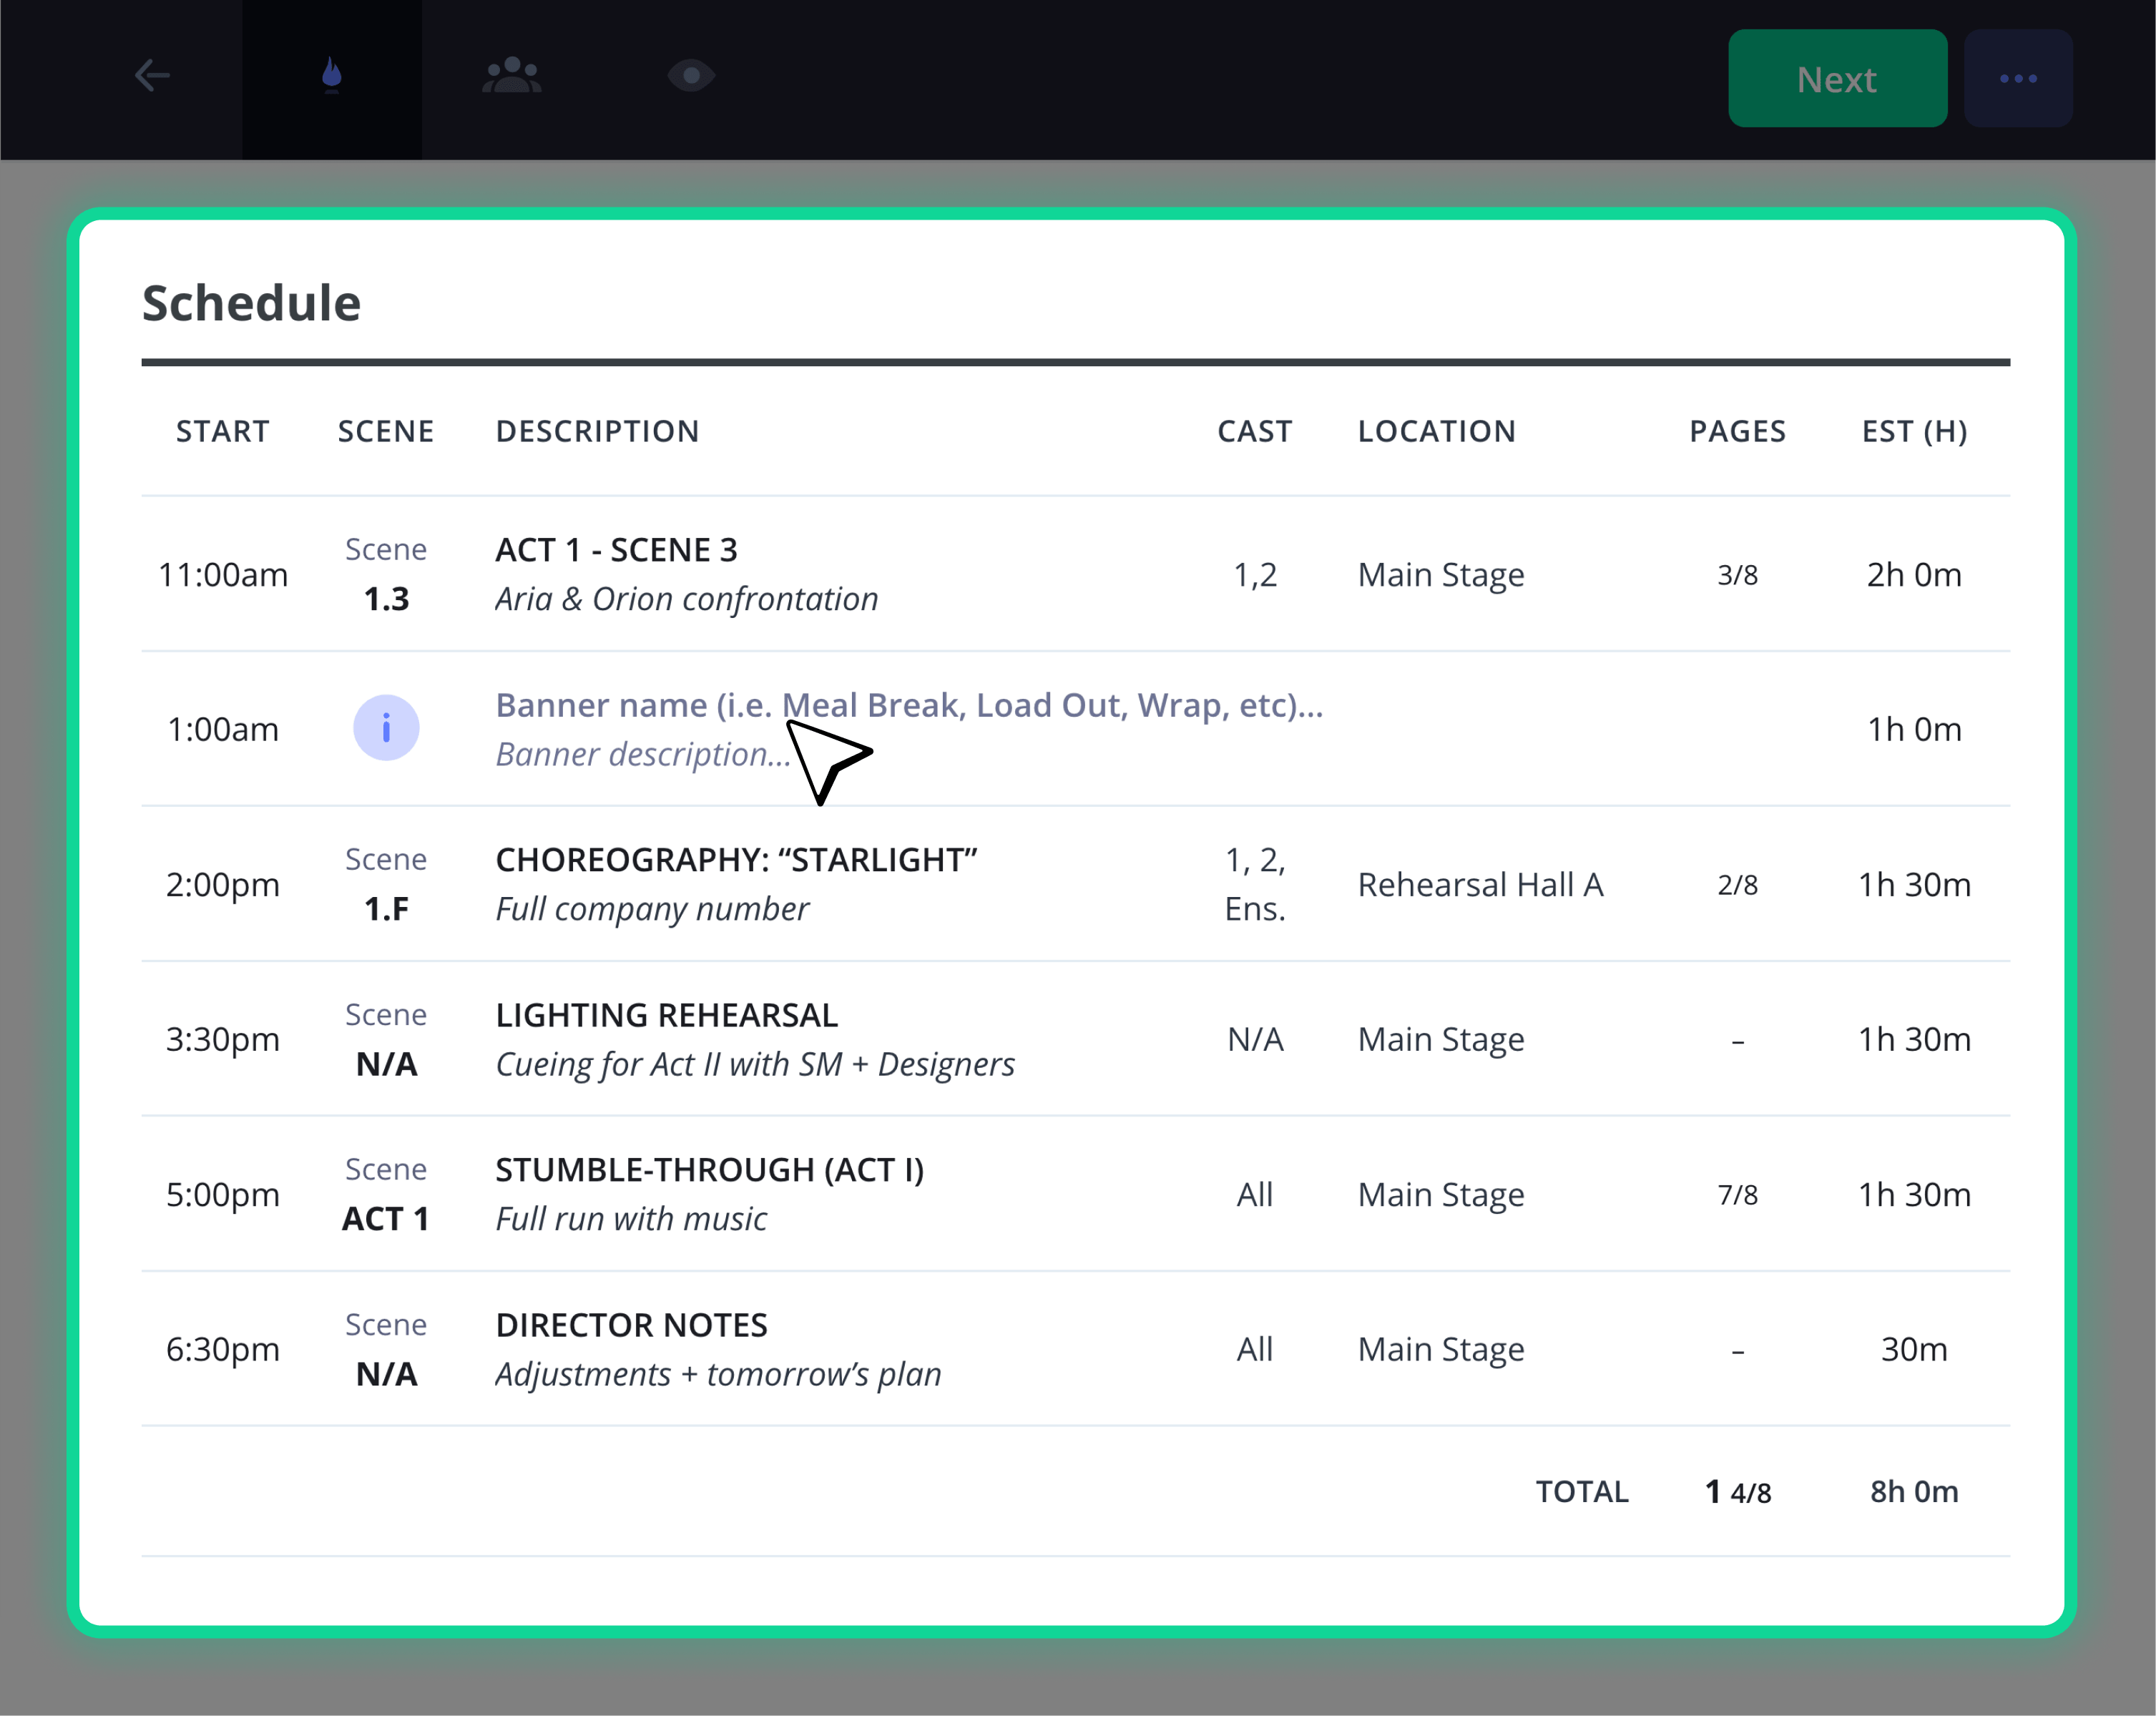Click the Schedule heading
The image size is (2156, 1716).
(x=251, y=303)
